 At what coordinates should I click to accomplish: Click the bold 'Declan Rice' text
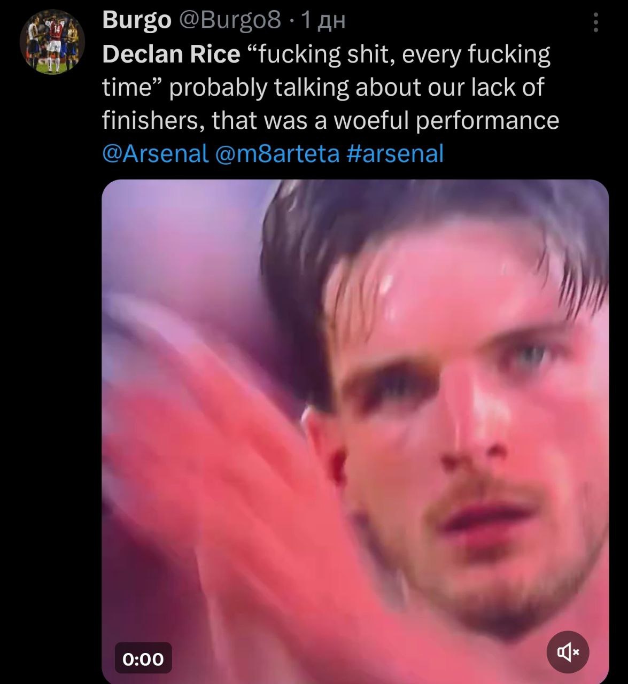click(171, 54)
